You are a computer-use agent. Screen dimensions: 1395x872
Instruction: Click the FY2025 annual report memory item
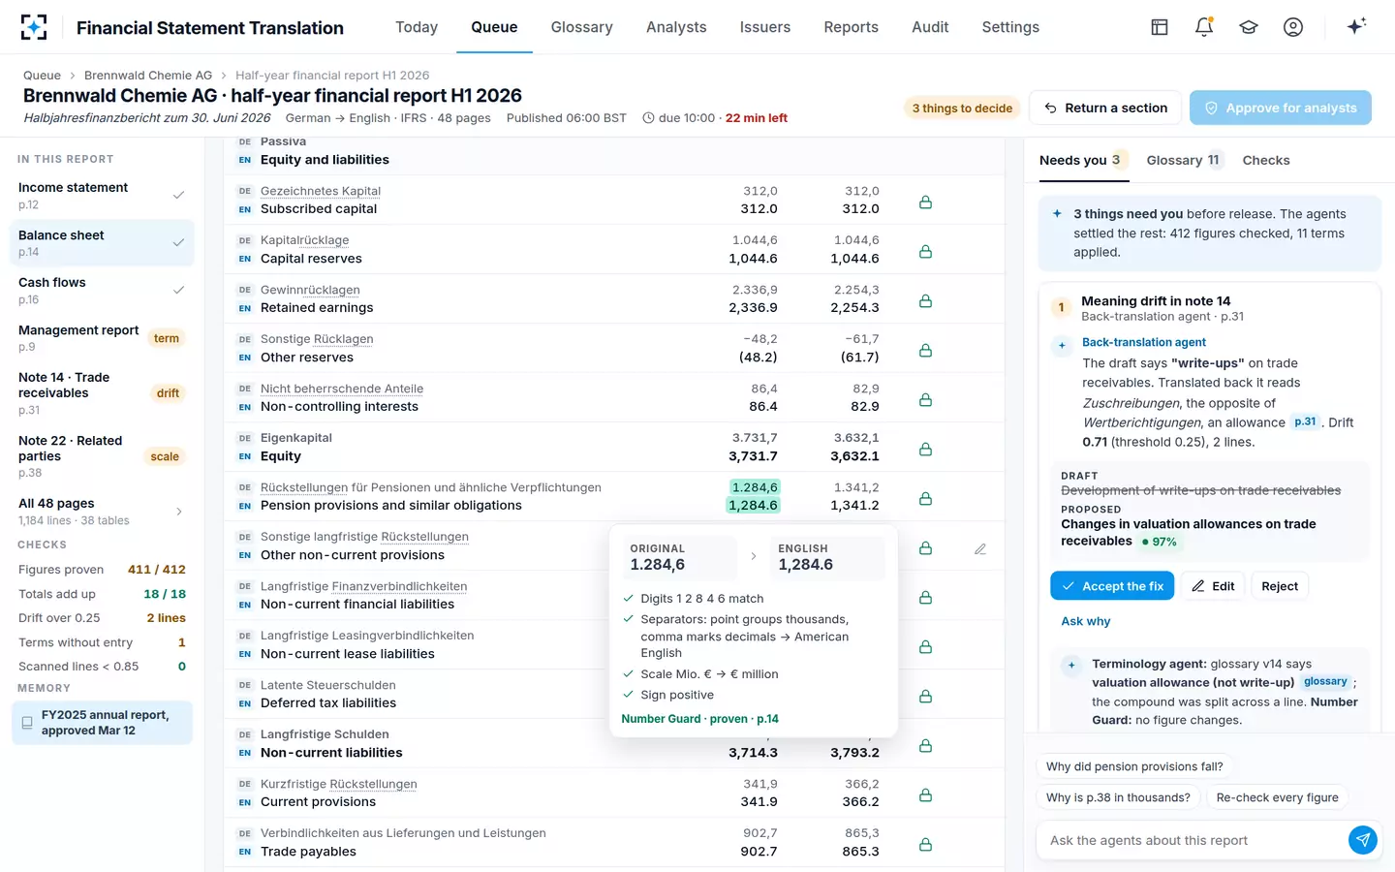point(102,723)
